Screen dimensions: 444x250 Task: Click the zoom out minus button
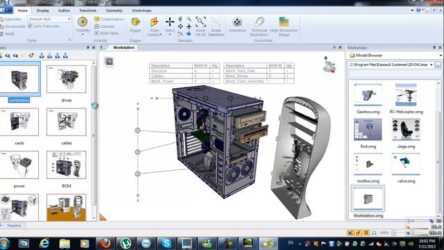[393, 233]
